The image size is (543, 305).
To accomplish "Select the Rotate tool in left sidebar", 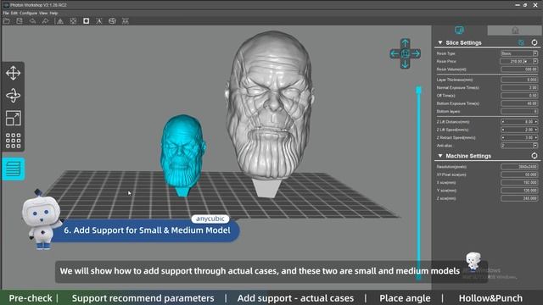I will pyautogui.click(x=14, y=96).
